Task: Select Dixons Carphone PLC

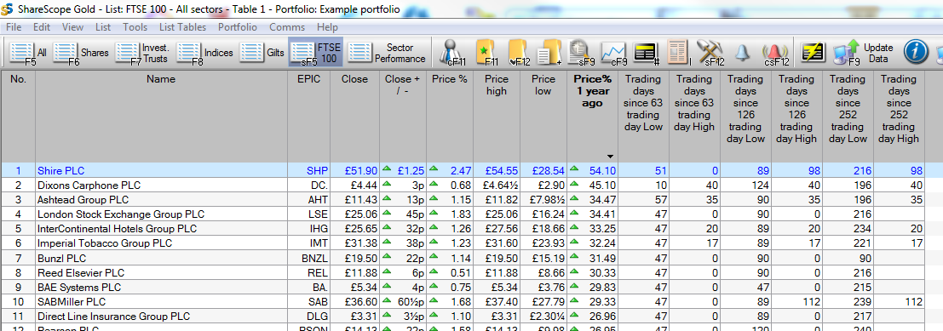Action: point(89,185)
